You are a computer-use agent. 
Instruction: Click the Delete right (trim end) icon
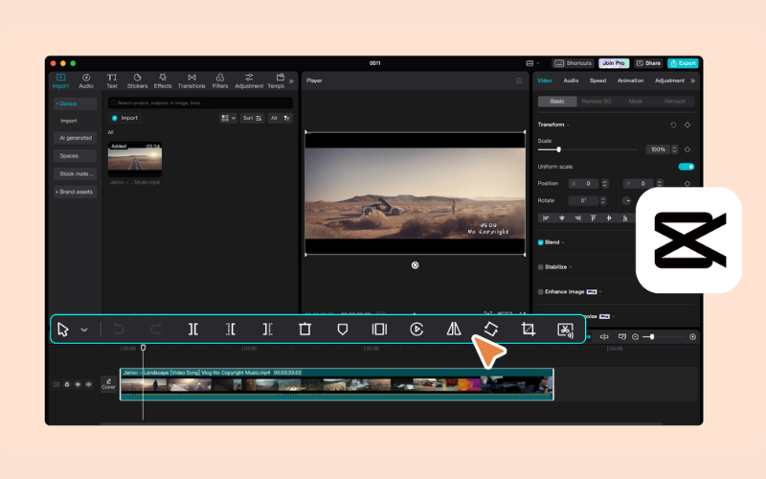coord(267,330)
